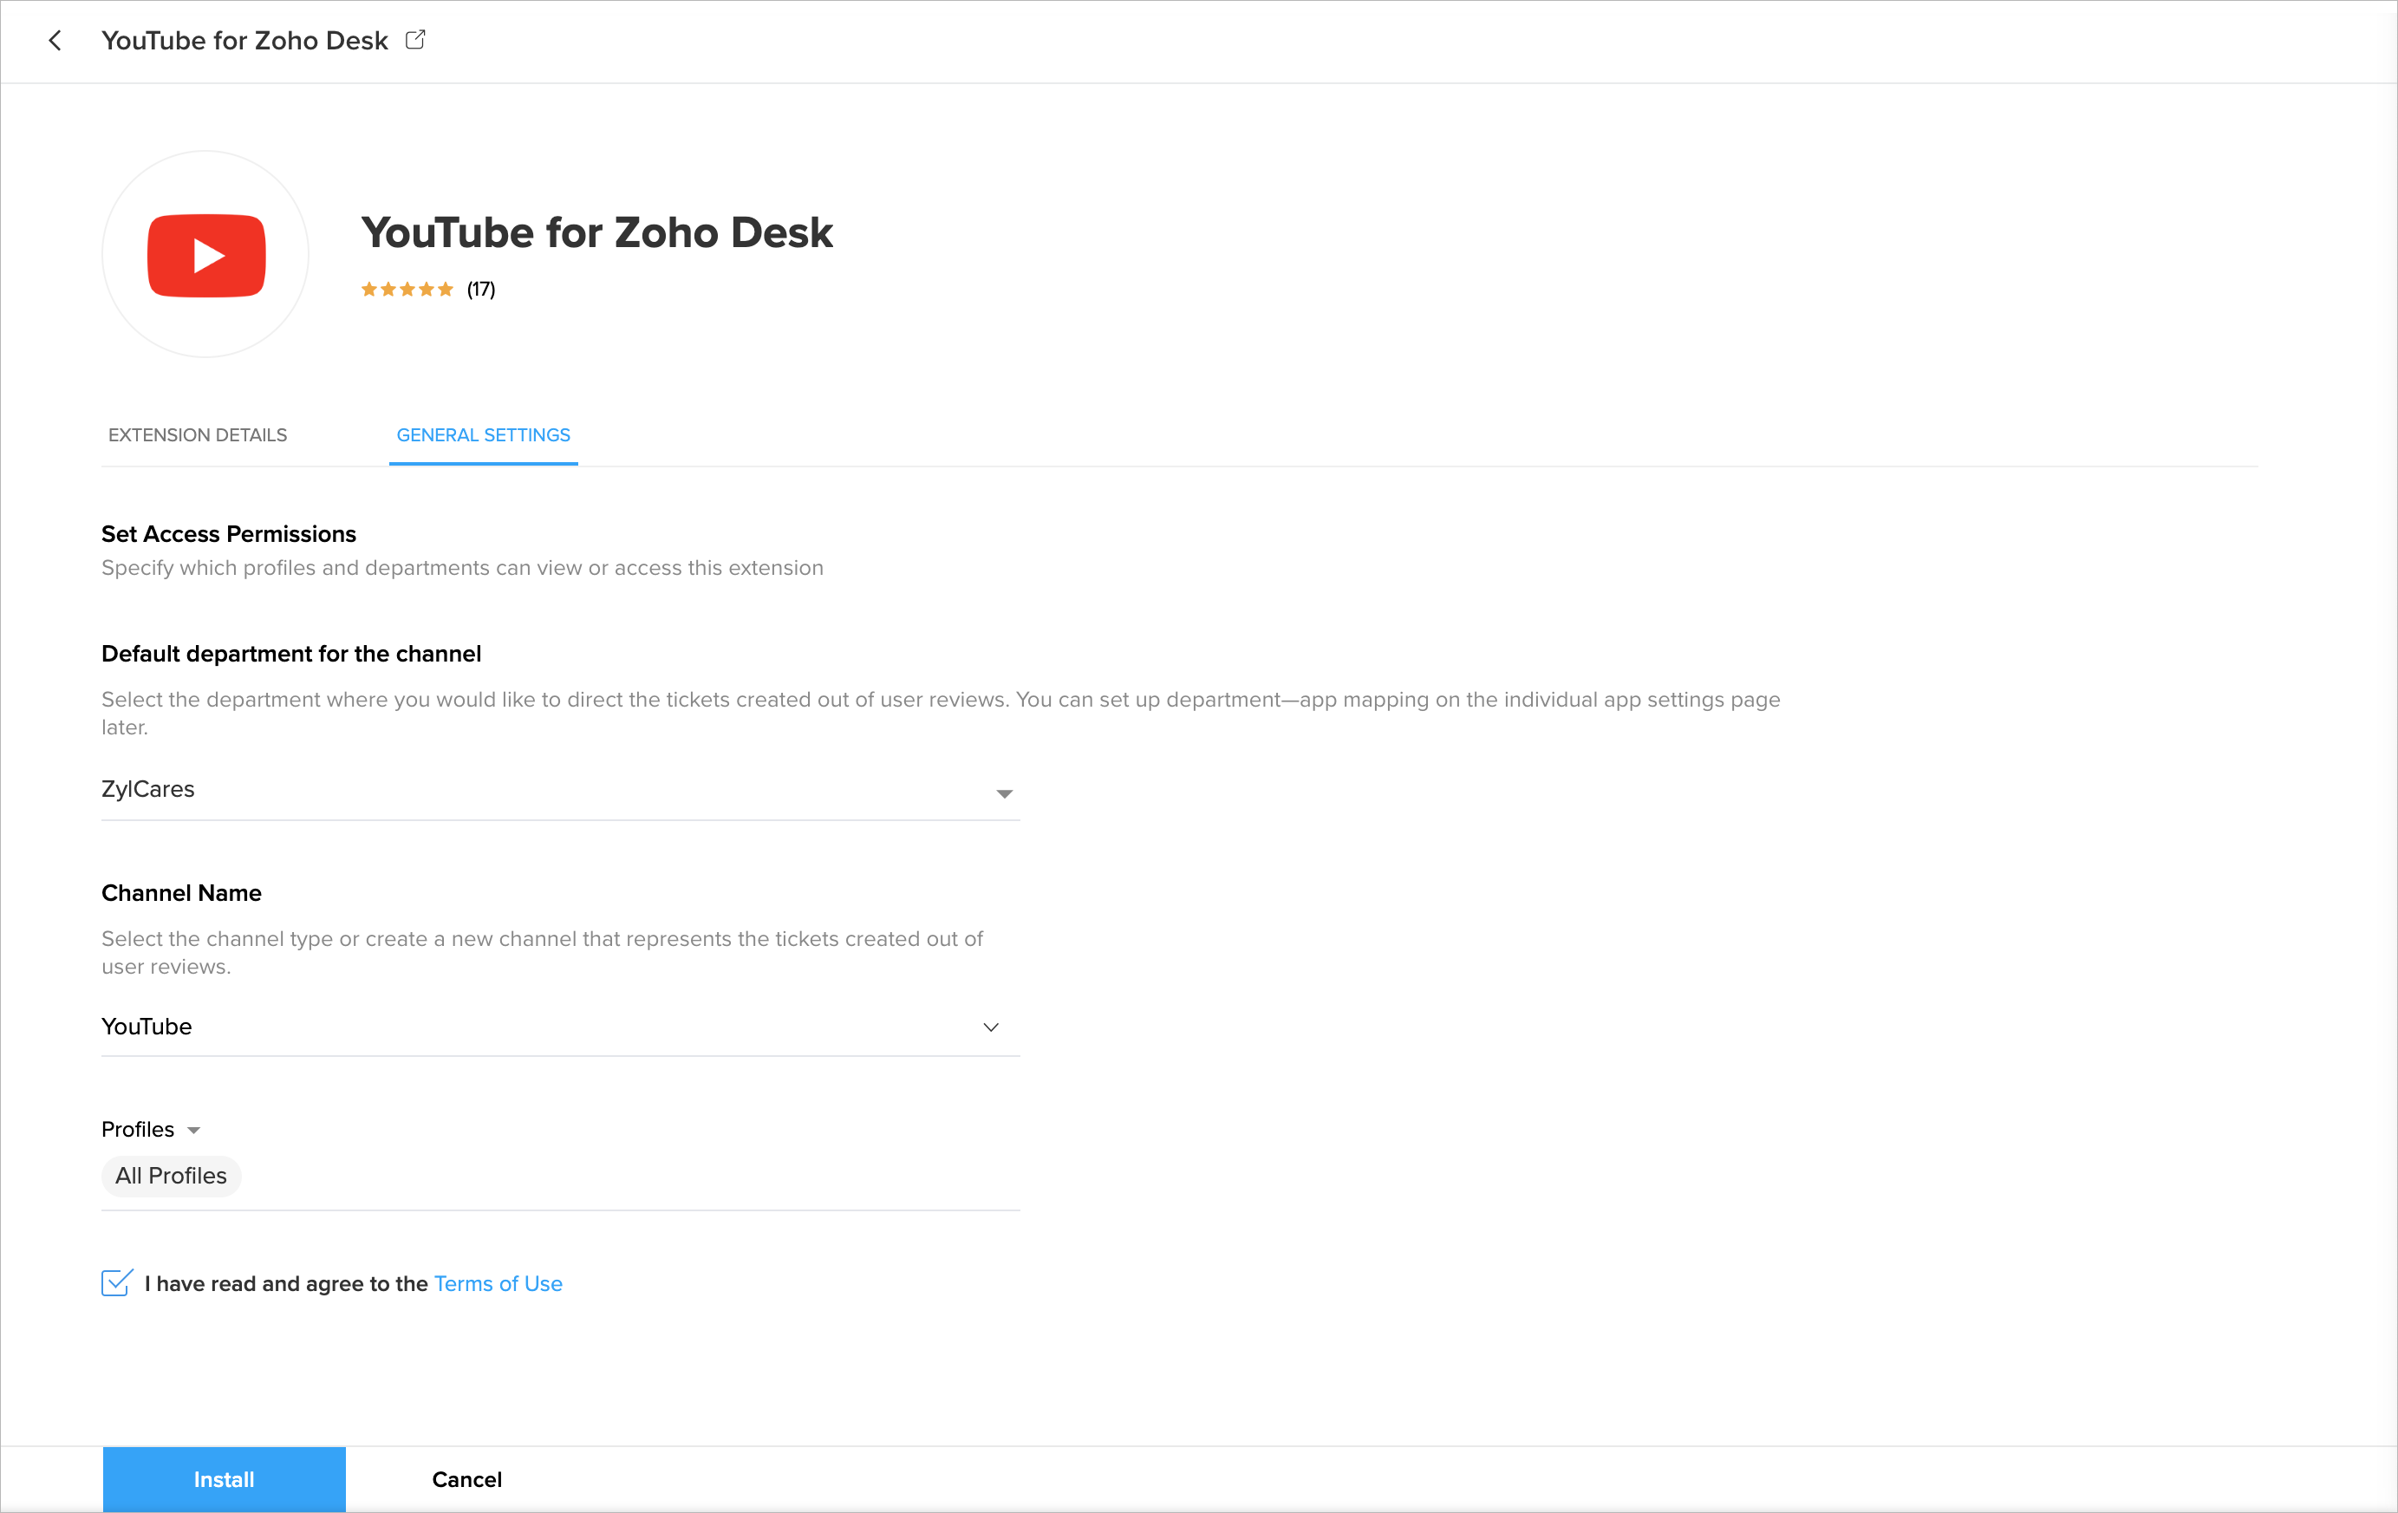Open the Terms of Use link
Viewport: 2398px width, 1513px height.
click(498, 1284)
